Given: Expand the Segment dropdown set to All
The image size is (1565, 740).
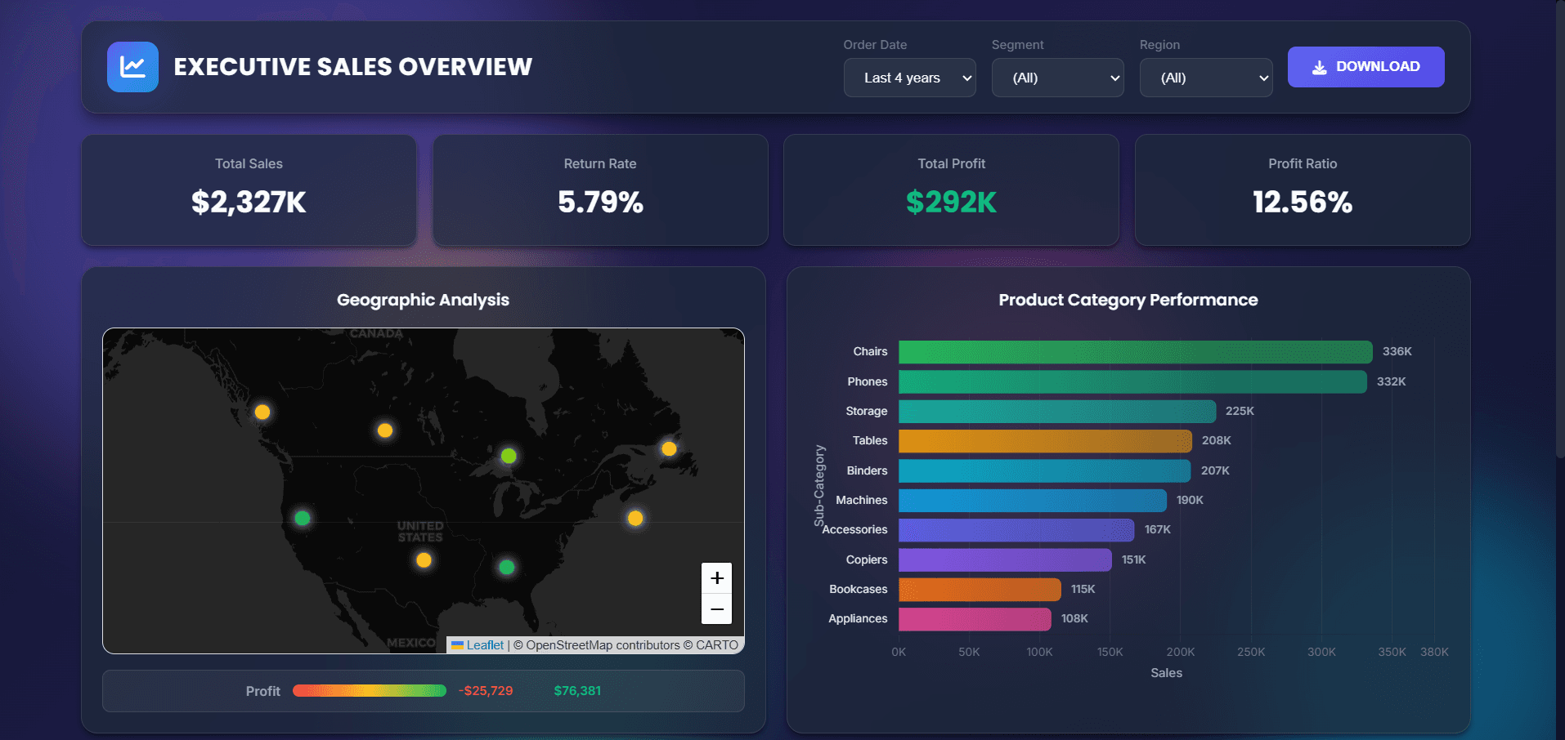Looking at the screenshot, I should pyautogui.click(x=1057, y=77).
